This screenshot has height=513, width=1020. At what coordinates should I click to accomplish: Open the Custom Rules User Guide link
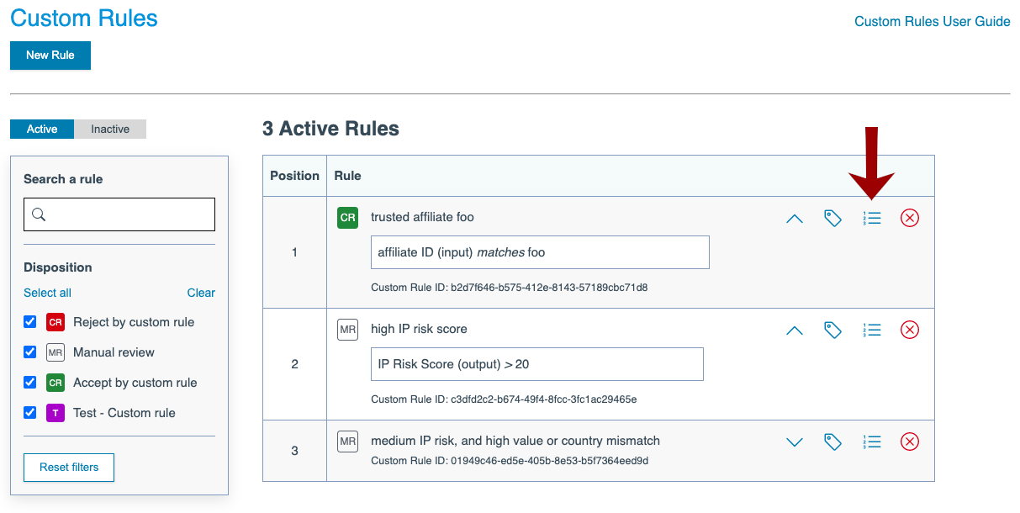pyautogui.click(x=932, y=22)
